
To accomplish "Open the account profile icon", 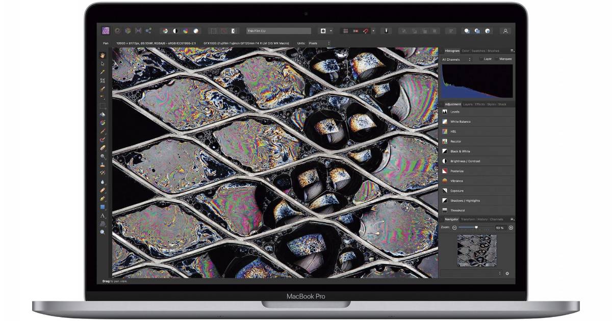I will (x=505, y=31).
